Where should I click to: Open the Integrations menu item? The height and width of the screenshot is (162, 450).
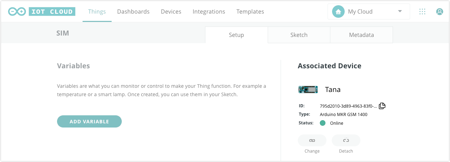coord(209,11)
